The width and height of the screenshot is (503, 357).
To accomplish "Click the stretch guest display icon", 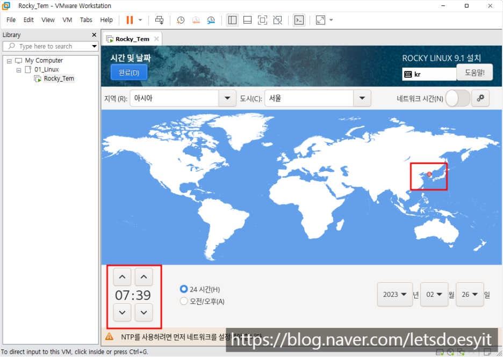I will [320, 20].
